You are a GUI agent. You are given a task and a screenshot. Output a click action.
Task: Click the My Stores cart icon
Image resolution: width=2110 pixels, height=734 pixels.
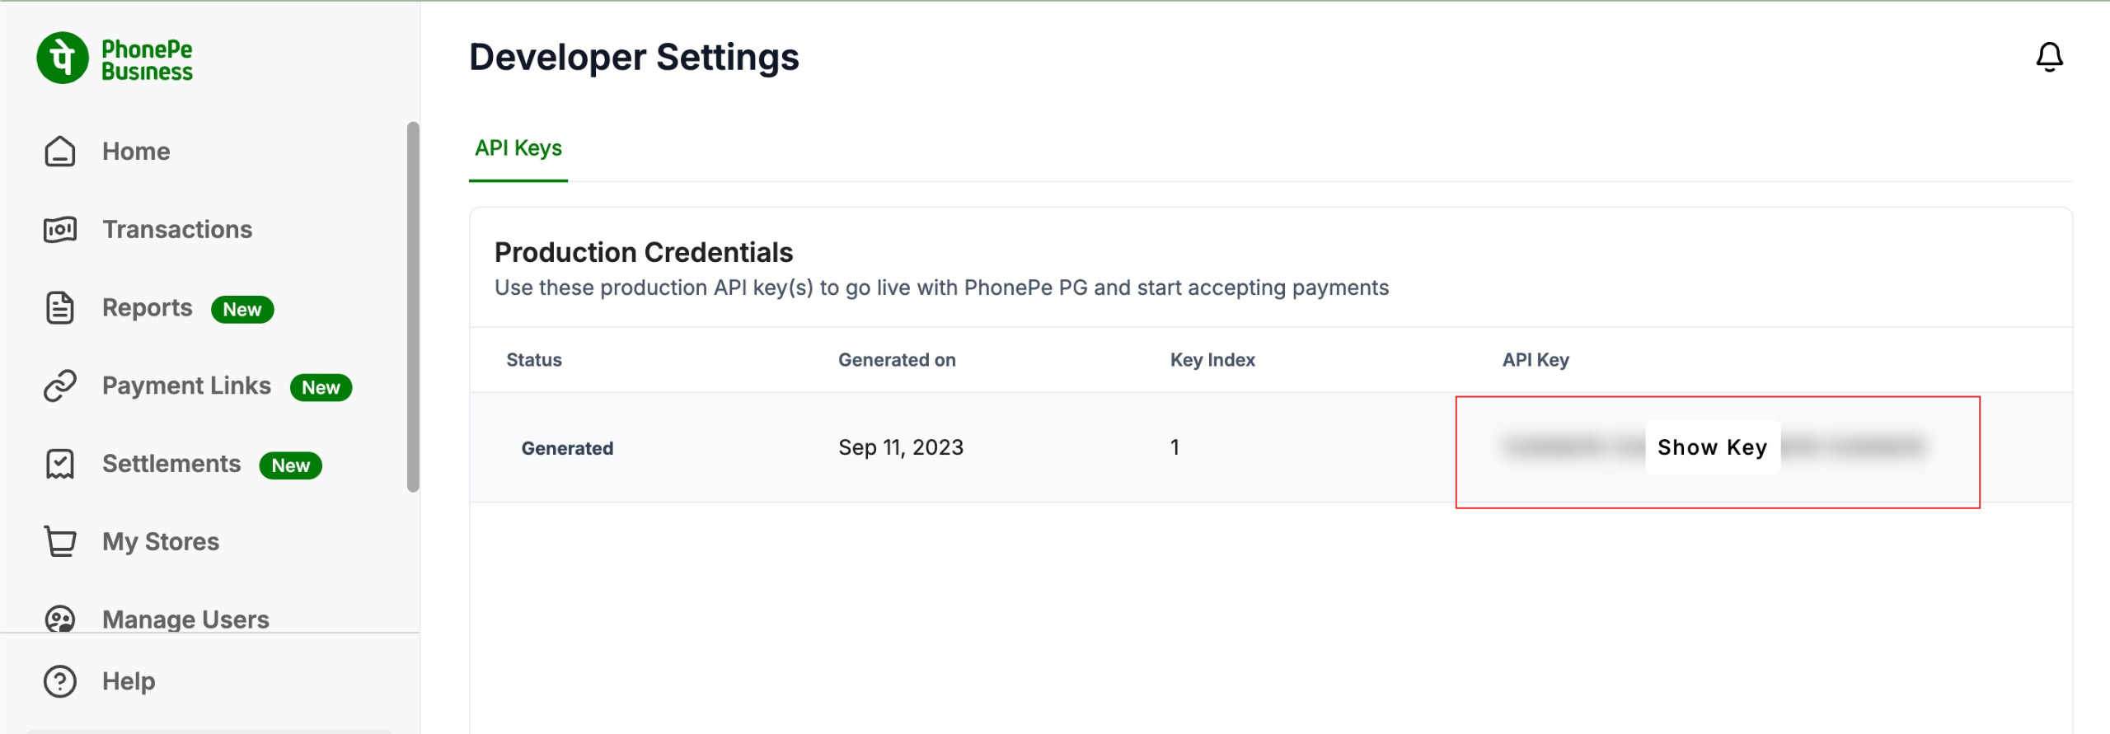click(60, 541)
